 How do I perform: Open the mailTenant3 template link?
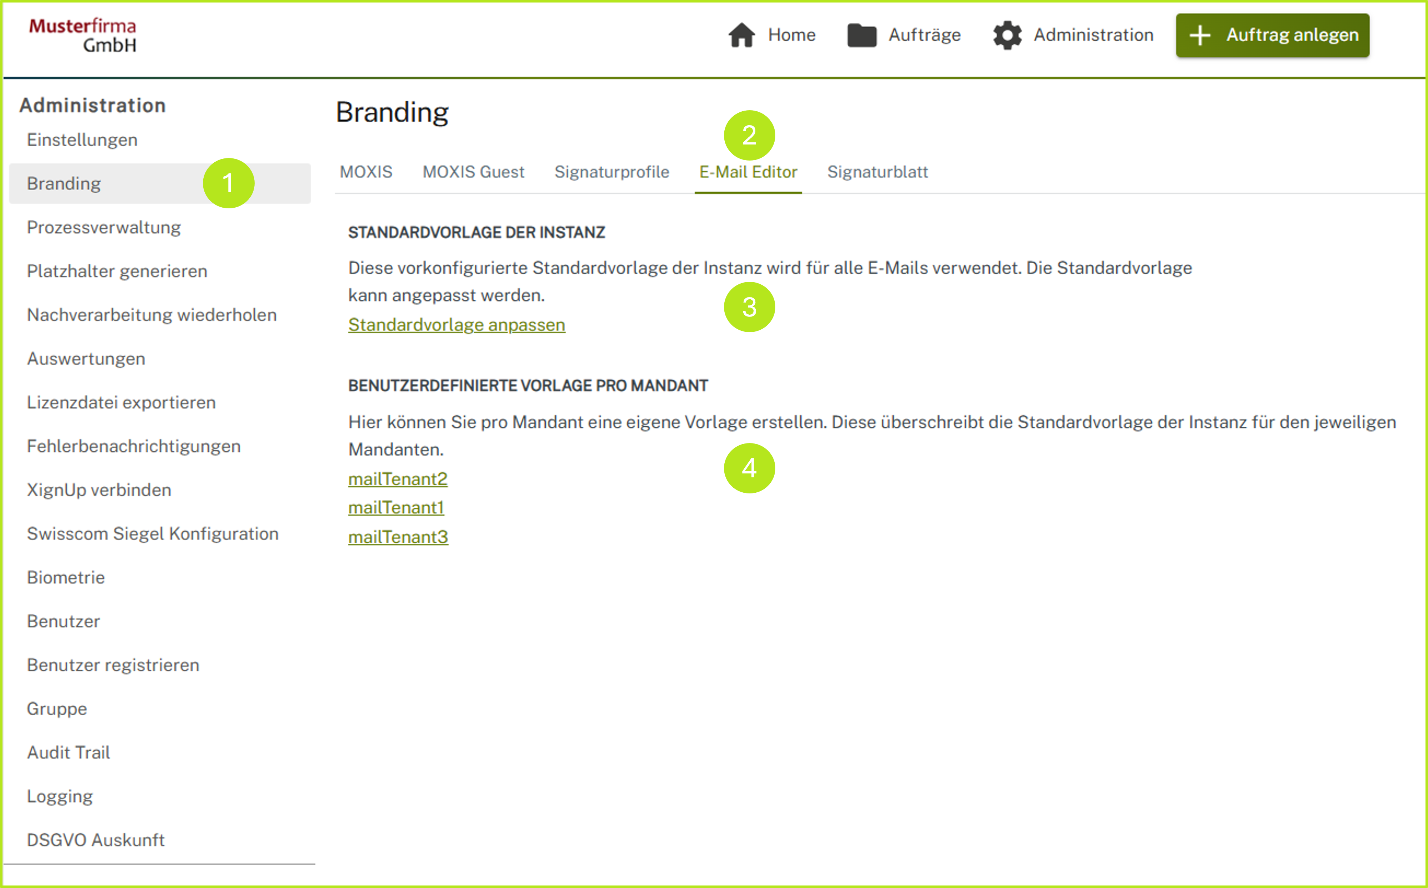point(397,537)
